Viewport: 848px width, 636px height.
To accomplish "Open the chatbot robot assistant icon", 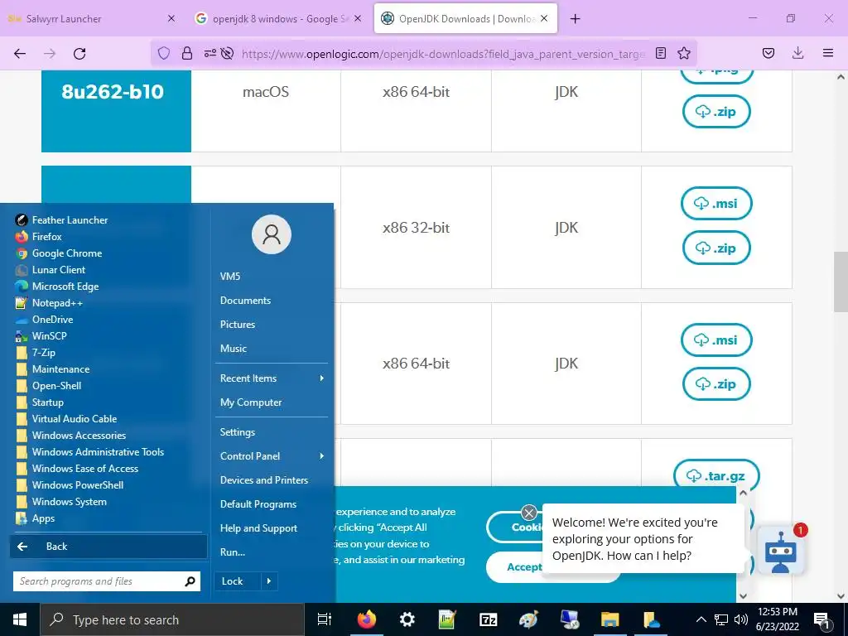I will pos(780,552).
